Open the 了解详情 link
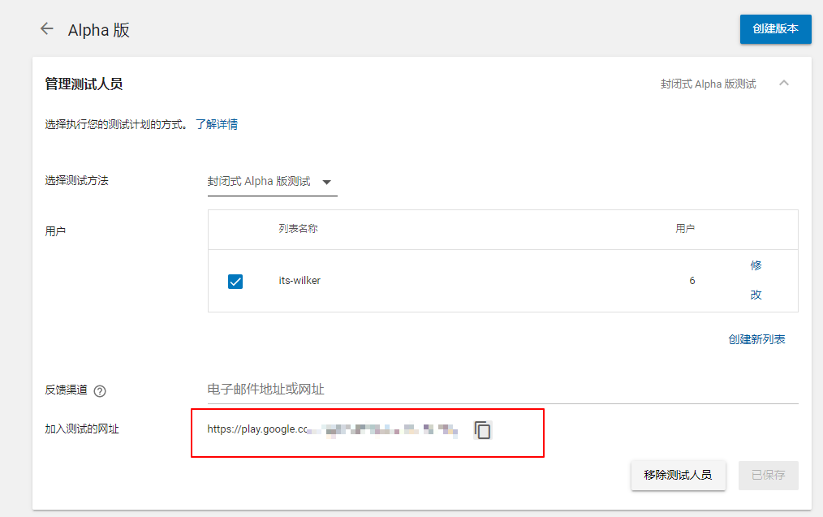 [217, 124]
